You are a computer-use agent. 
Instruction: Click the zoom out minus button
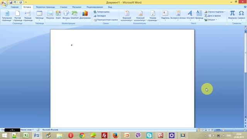223,130
